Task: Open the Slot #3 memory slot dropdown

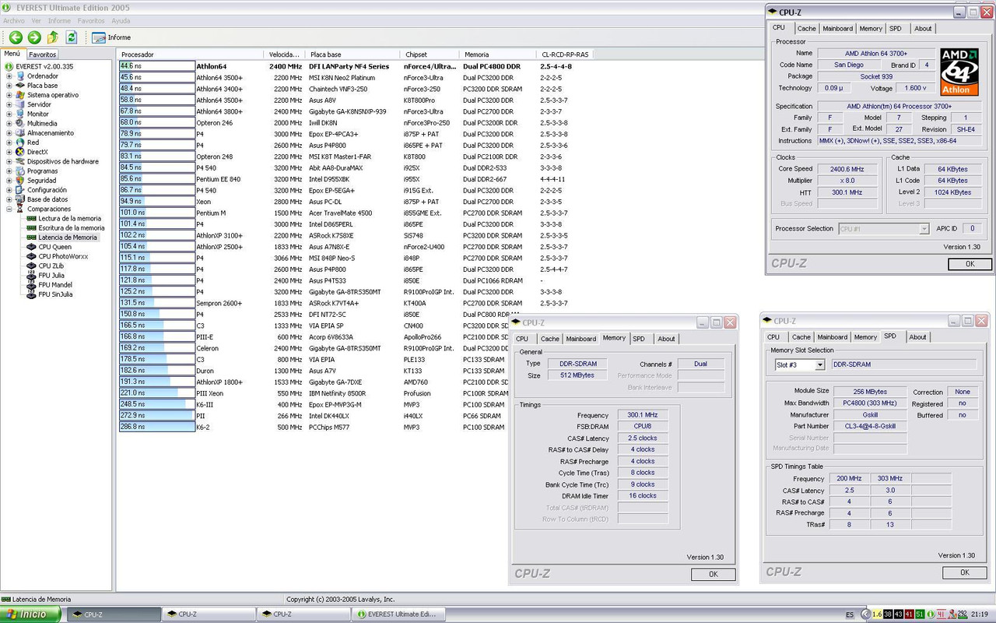Action: pyautogui.click(x=819, y=364)
